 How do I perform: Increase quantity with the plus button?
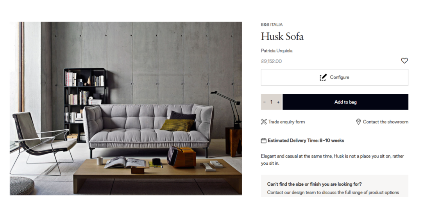point(278,102)
